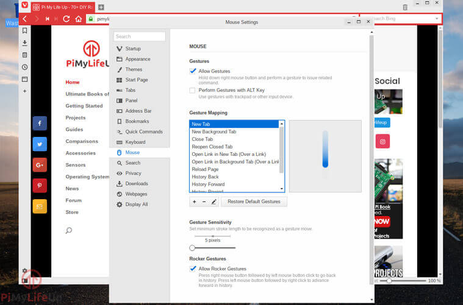Click the rewind button in toolbar

pyautogui.click(x=47, y=19)
